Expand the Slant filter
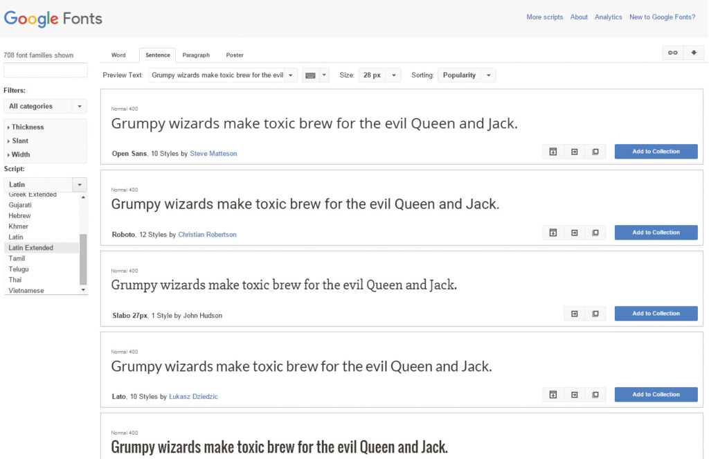This screenshot has width=709, height=459. coord(20,141)
